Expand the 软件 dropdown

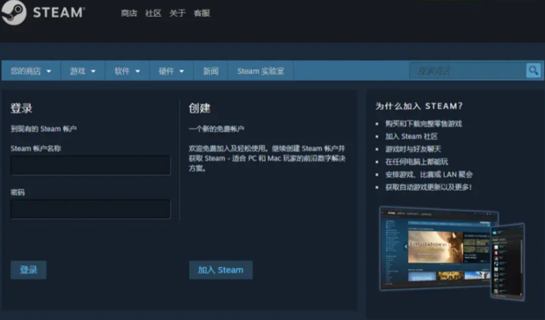click(x=127, y=71)
